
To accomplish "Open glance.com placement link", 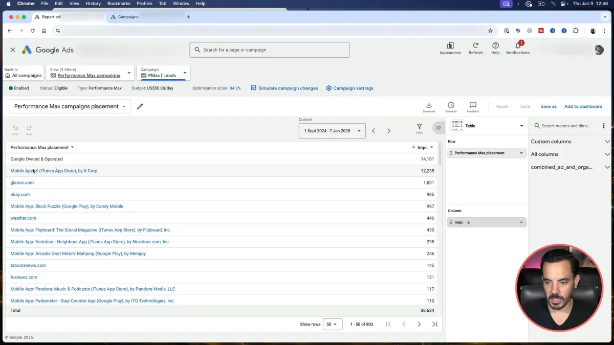I will 22,182.
